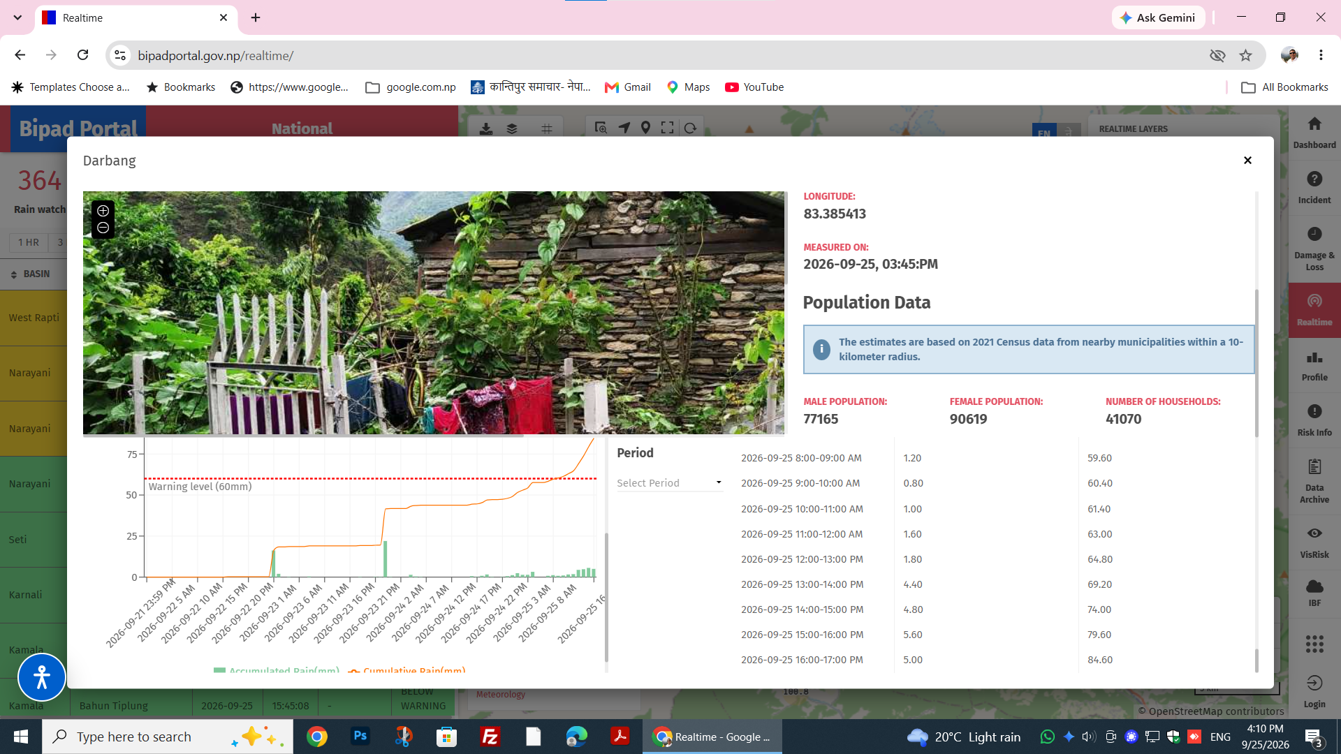Click the info icon in census notice

(x=821, y=349)
